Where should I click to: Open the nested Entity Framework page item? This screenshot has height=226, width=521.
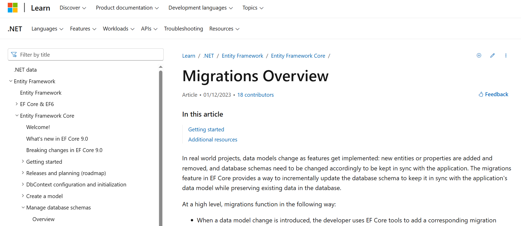pyautogui.click(x=41, y=93)
